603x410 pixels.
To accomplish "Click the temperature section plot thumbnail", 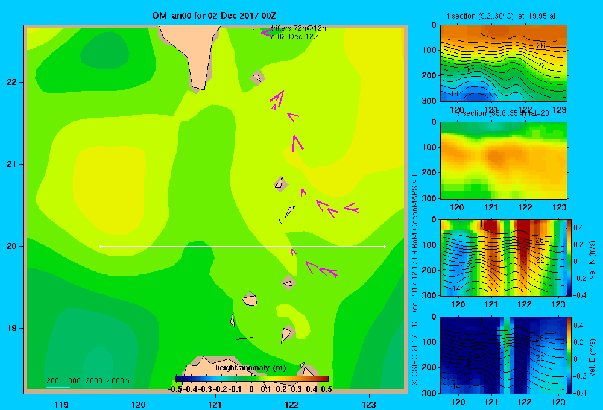I will (504, 63).
